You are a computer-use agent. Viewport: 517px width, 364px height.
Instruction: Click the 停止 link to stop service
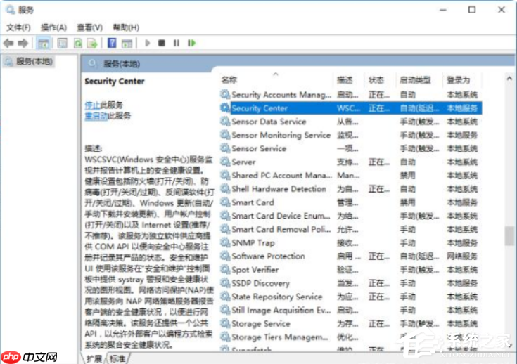click(92, 105)
